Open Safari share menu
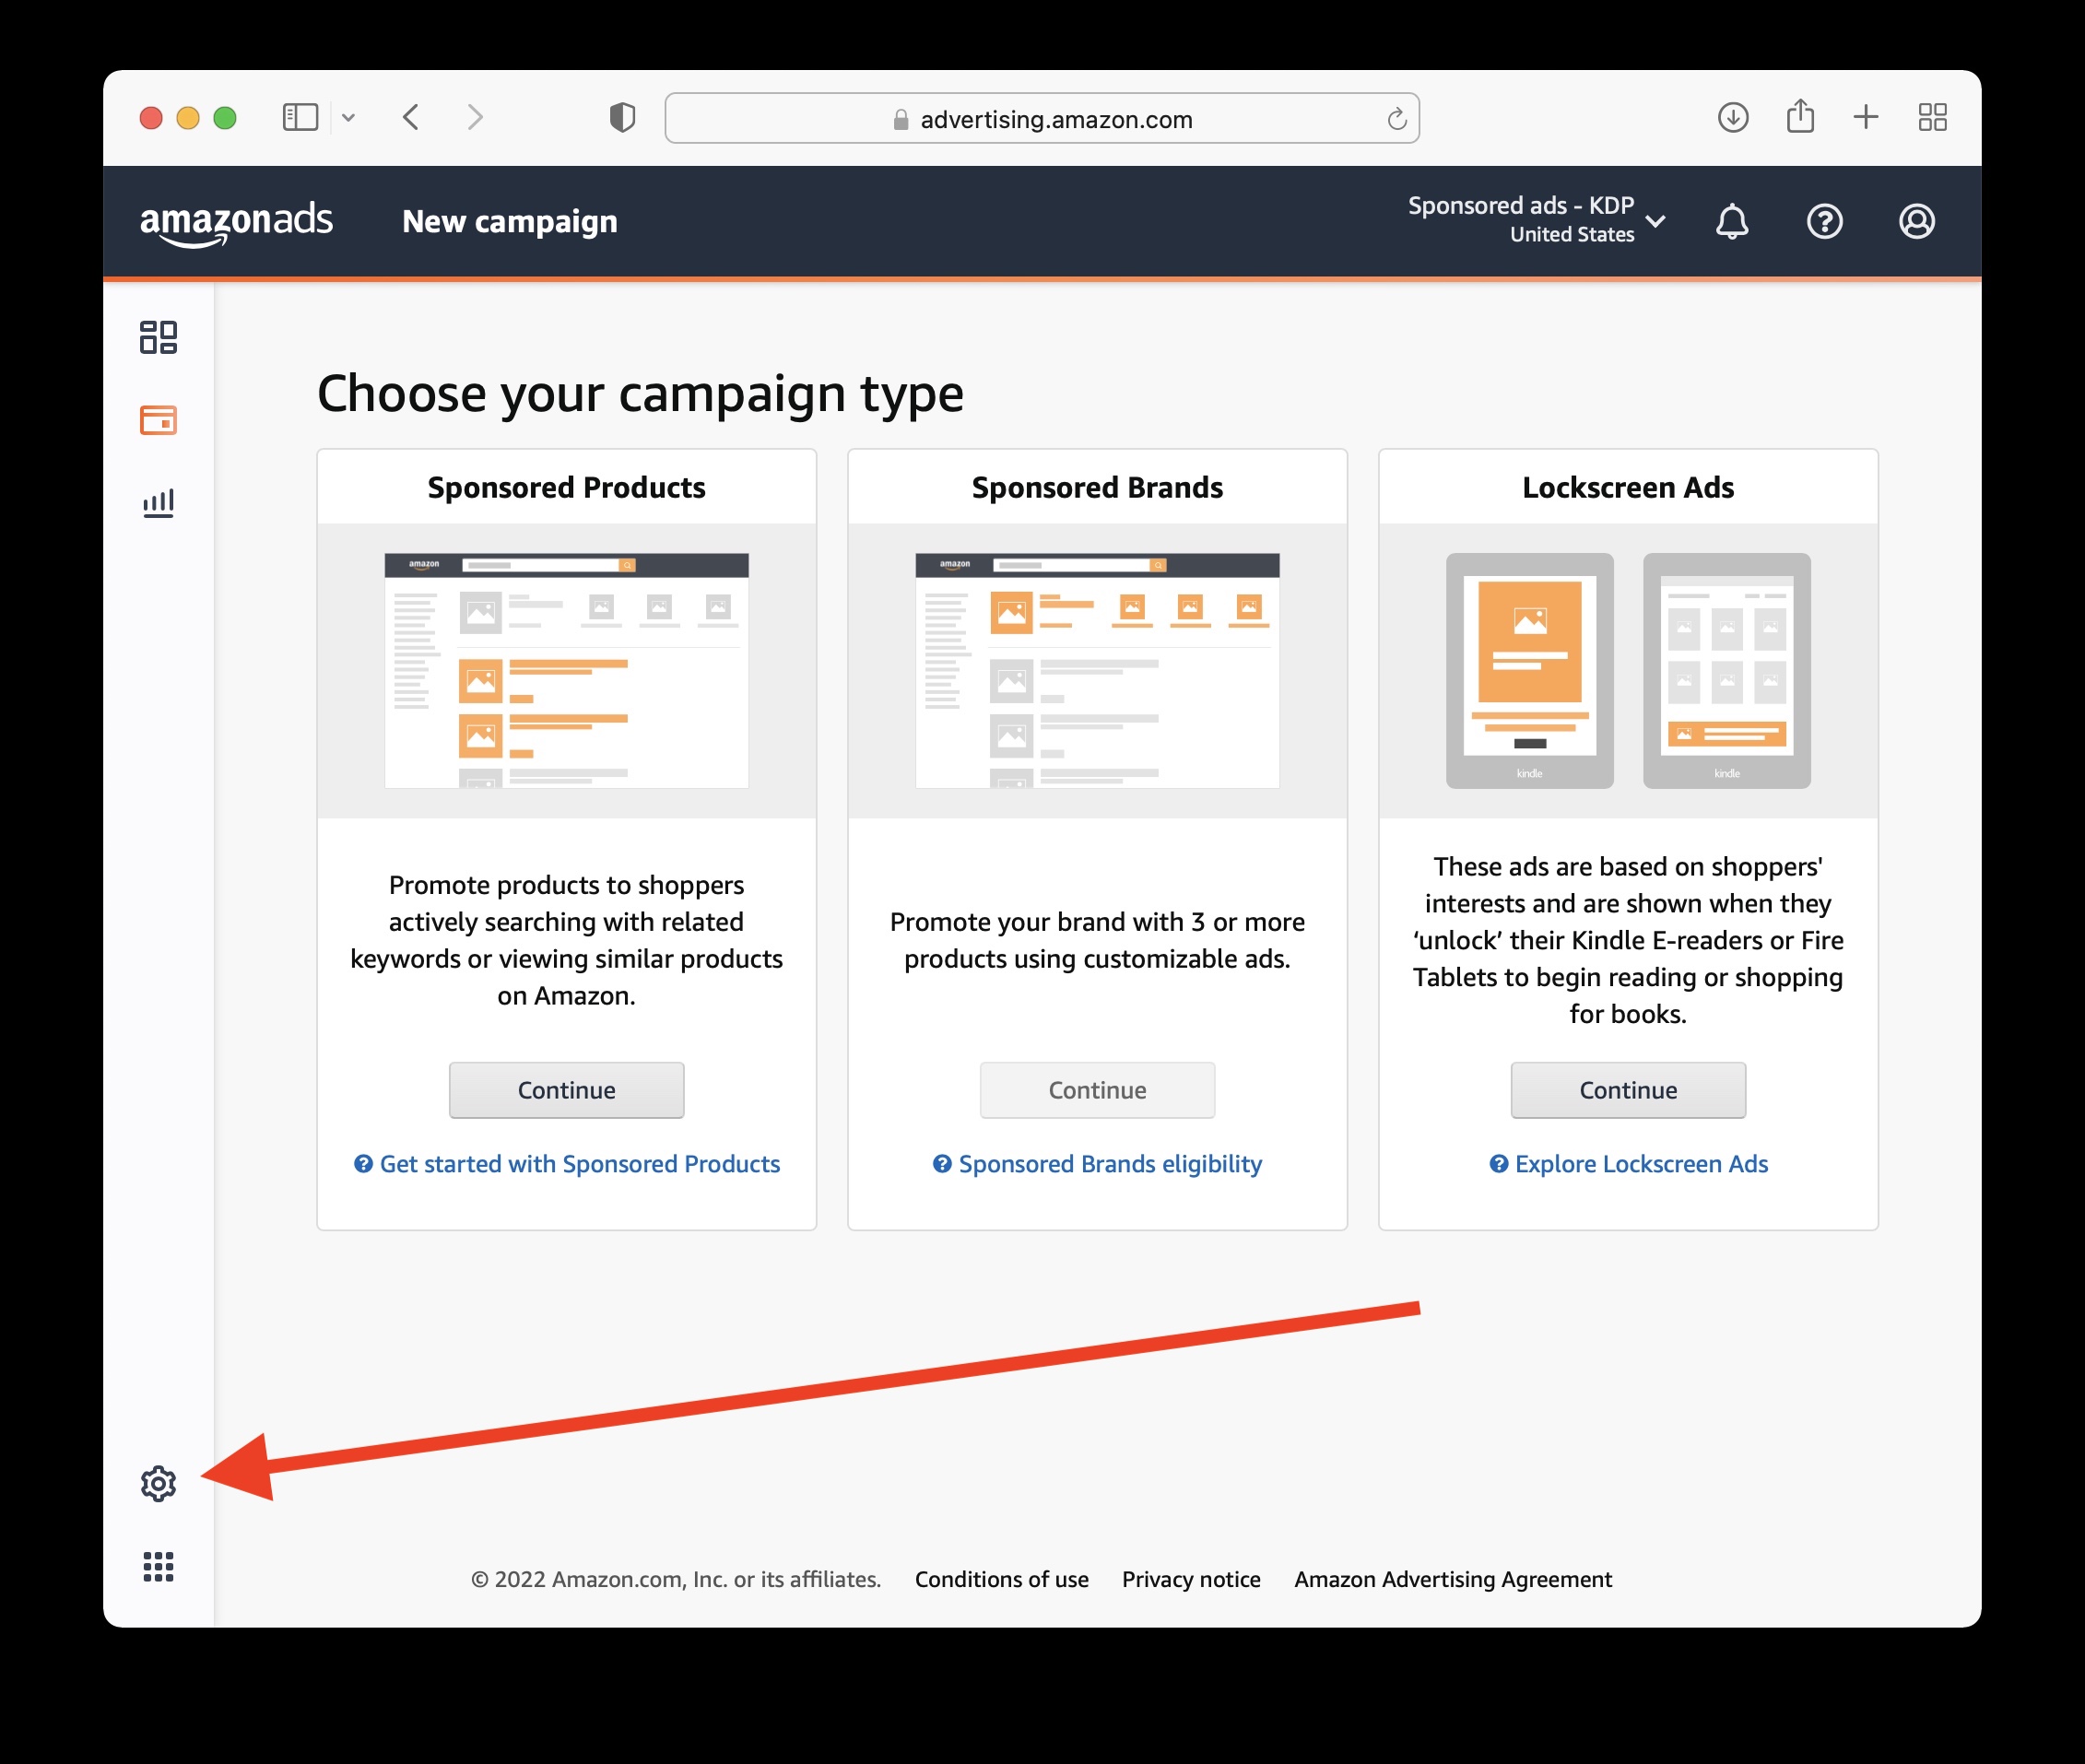The height and width of the screenshot is (1764, 2085). pos(1800,116)
